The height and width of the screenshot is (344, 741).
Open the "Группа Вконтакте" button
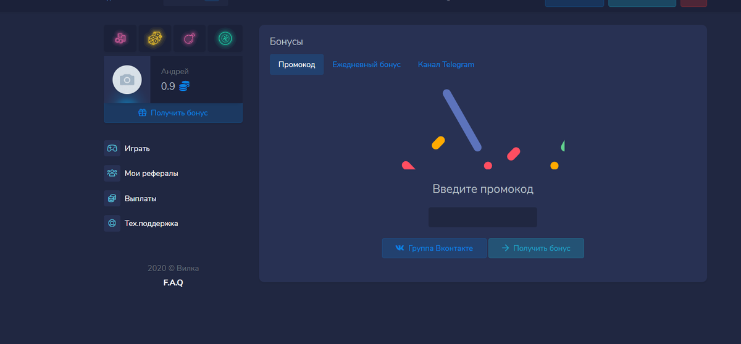[434, 248]
